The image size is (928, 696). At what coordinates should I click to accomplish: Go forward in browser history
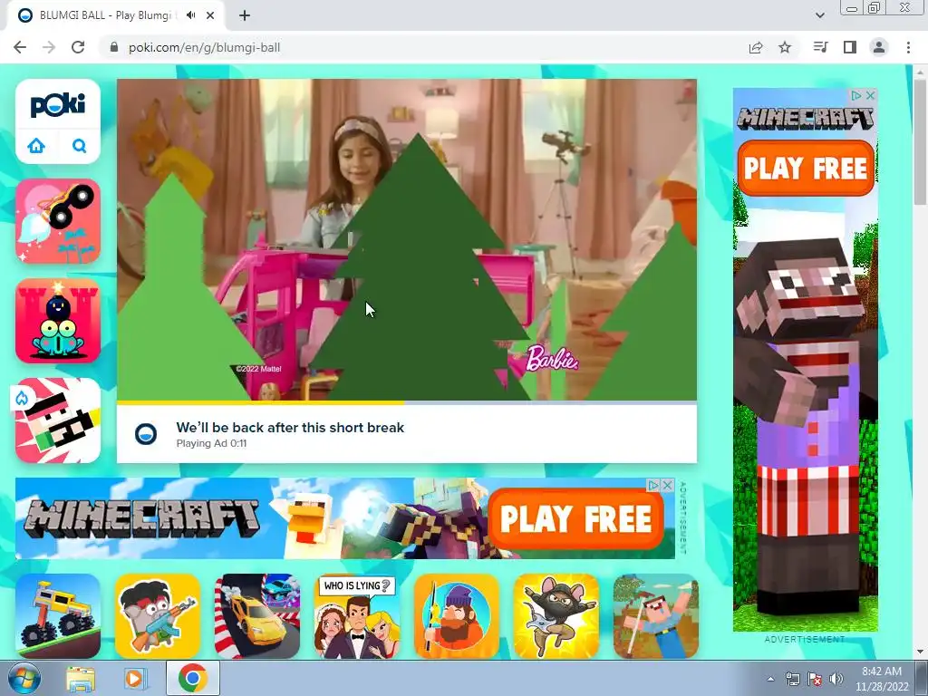click(49, 47)
